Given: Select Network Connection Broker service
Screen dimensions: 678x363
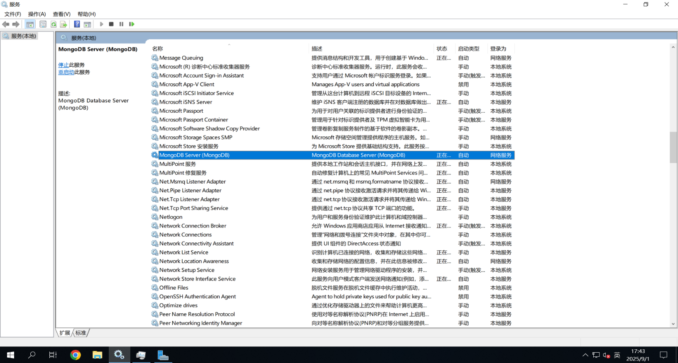Looking at the screenshot, I should [x=333, y=226].
